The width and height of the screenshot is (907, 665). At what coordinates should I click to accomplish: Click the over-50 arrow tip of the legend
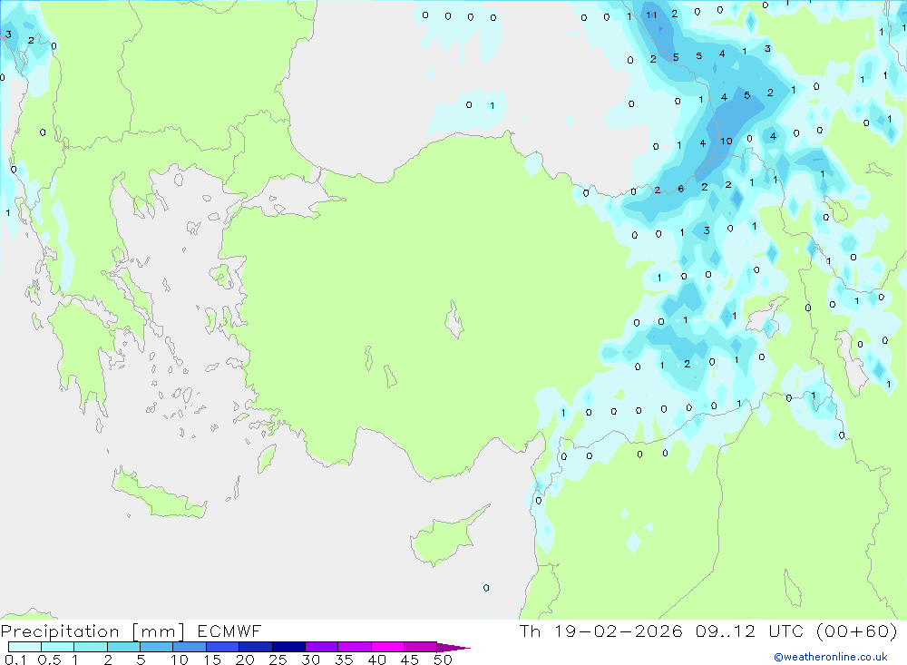tap(453, 648)
